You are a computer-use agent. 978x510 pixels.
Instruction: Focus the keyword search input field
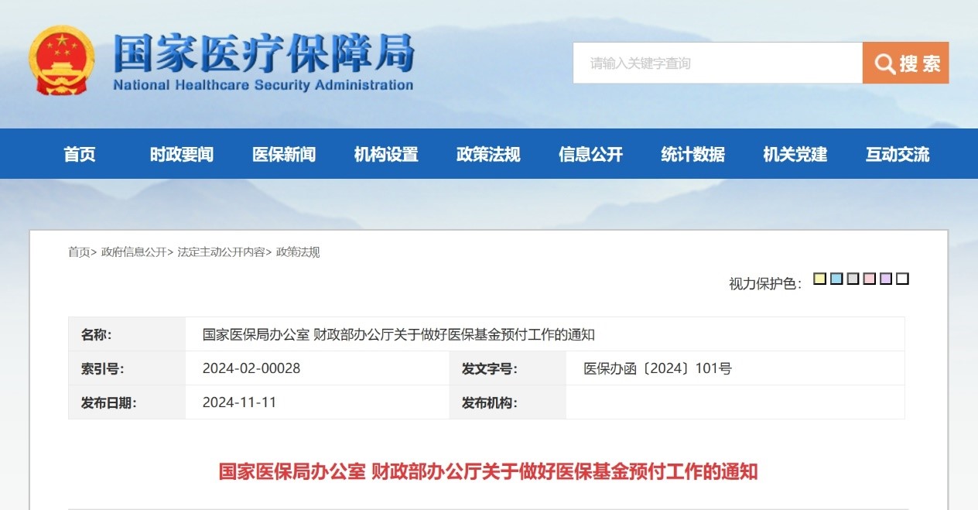pos(717,63)
